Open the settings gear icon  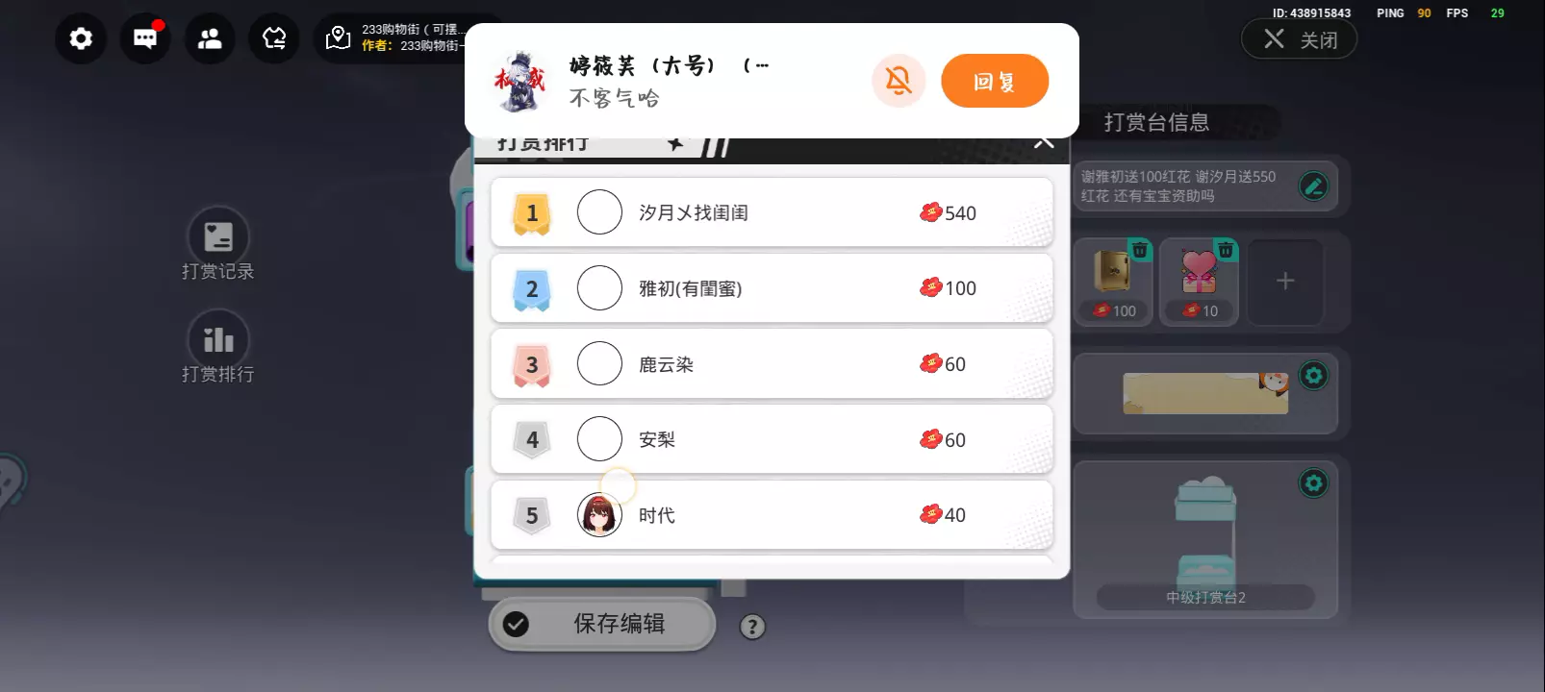(x=81, y=38)
